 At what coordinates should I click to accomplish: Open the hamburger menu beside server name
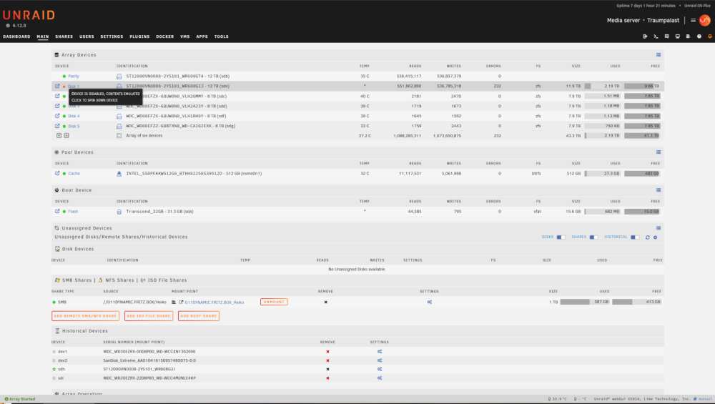693,21
